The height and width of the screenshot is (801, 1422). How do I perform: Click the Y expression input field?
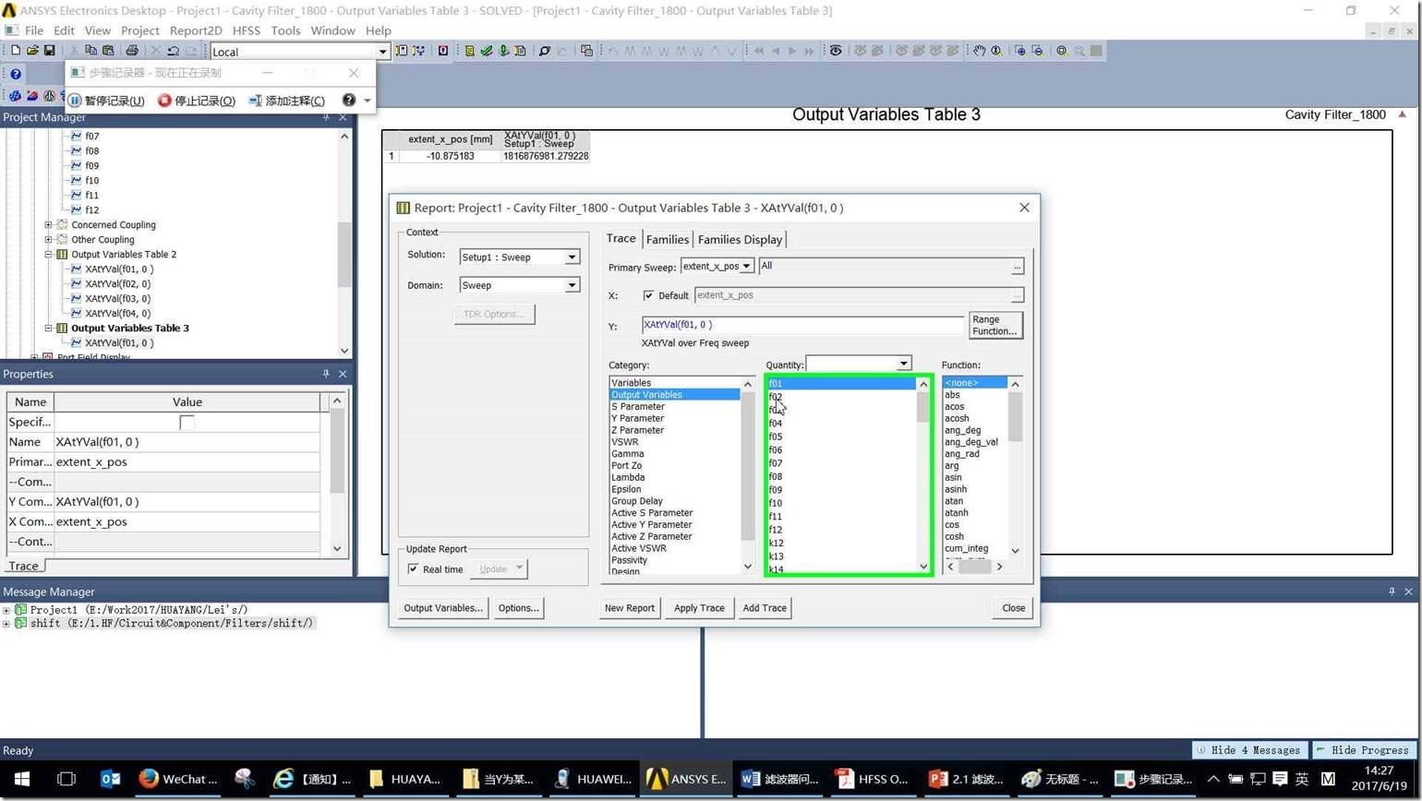[x=802, y=325]
